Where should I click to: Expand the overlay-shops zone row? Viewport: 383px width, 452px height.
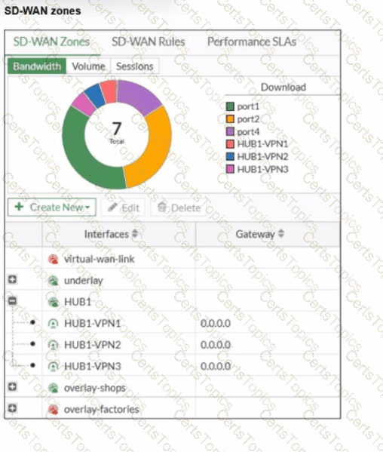12,386
